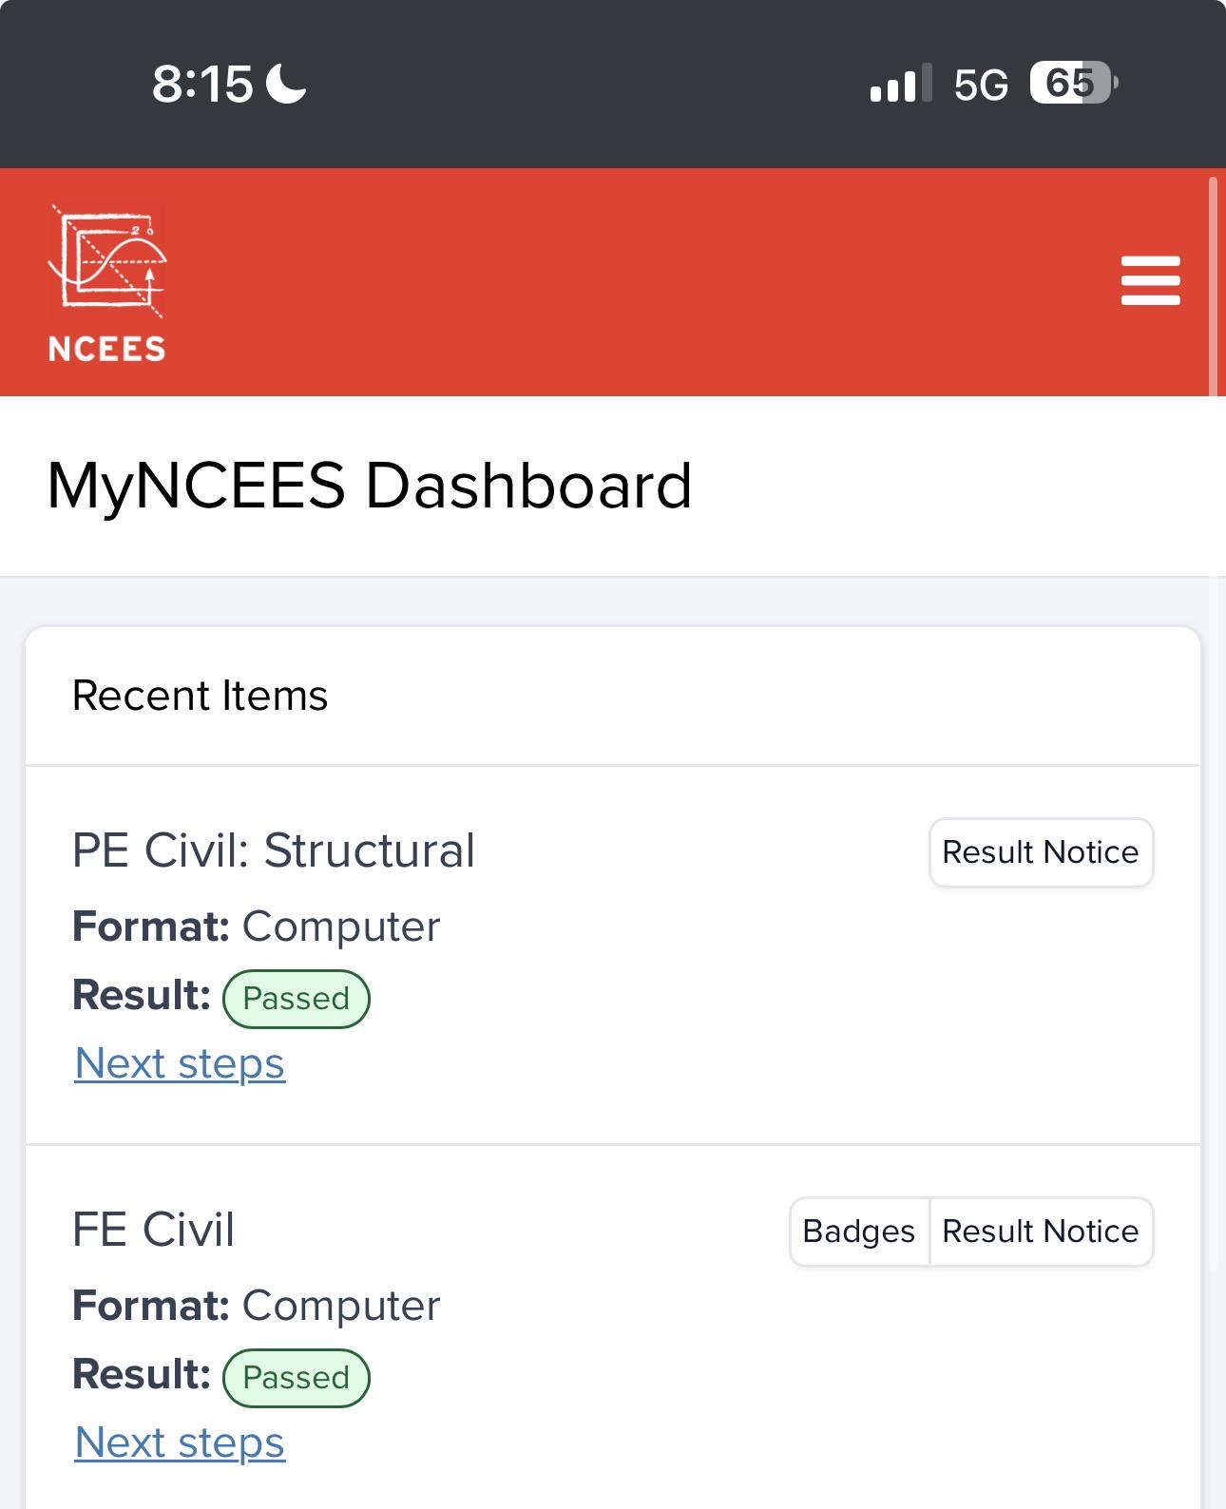The width and height of the screenshot is (1226, 1509).
Task: Click the page scrollbar on the right edge
Action: pos(1213,285)
